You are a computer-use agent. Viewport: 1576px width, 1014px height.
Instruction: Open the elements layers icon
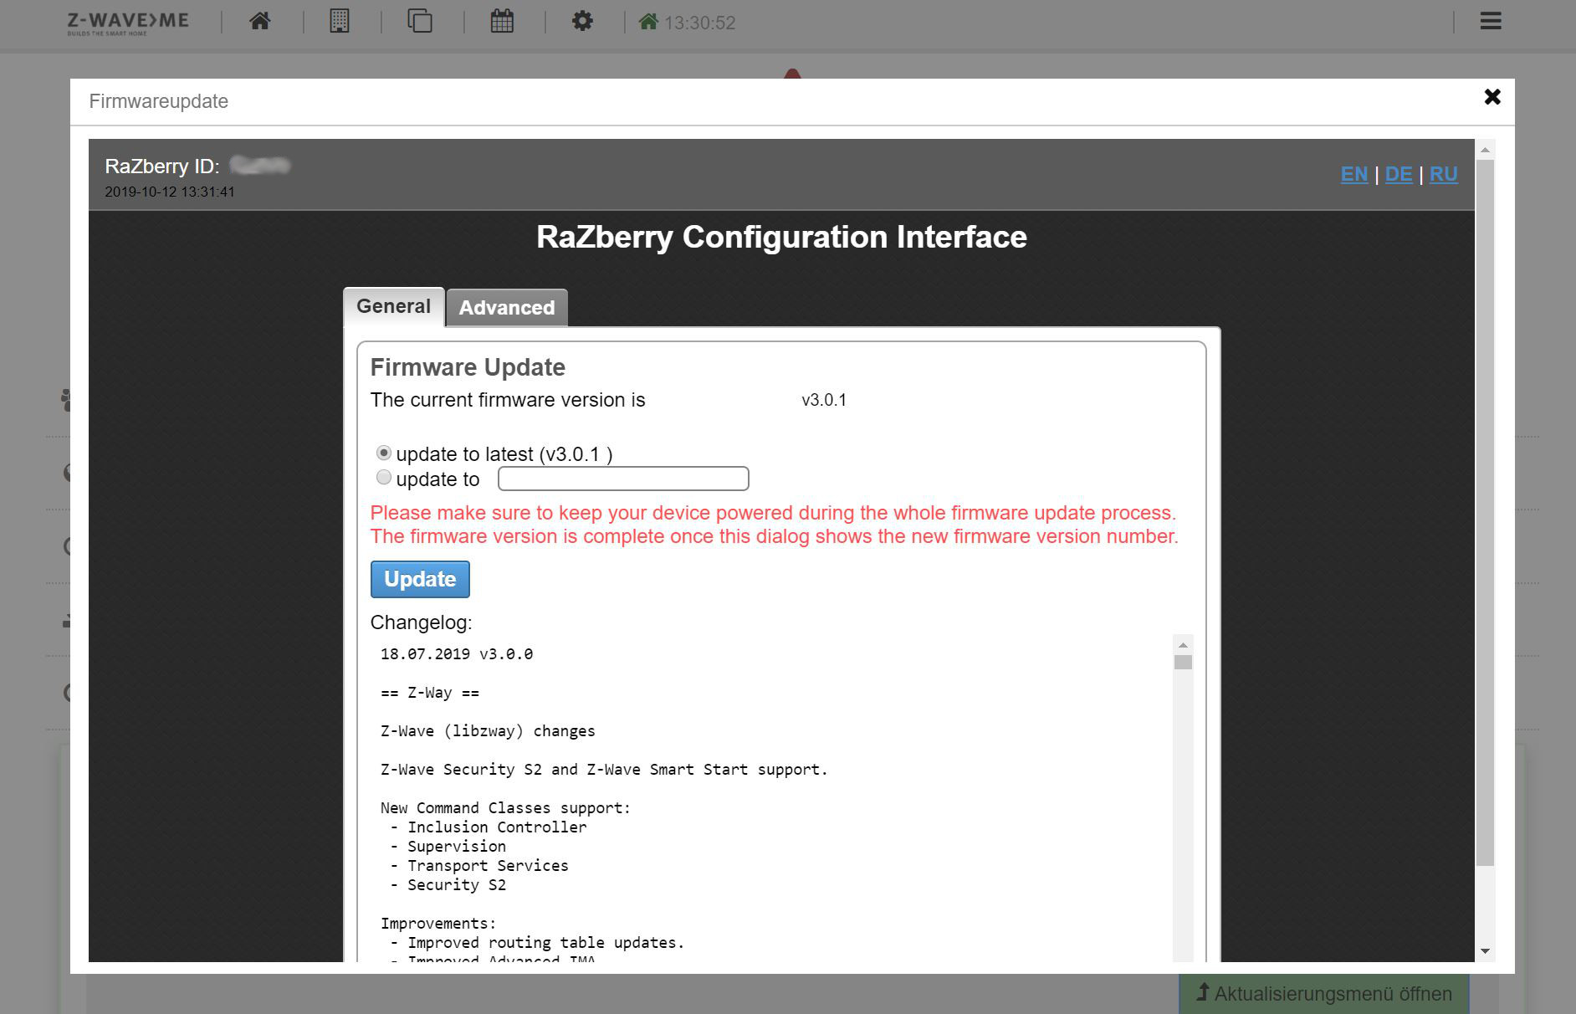tap(420, 21)
